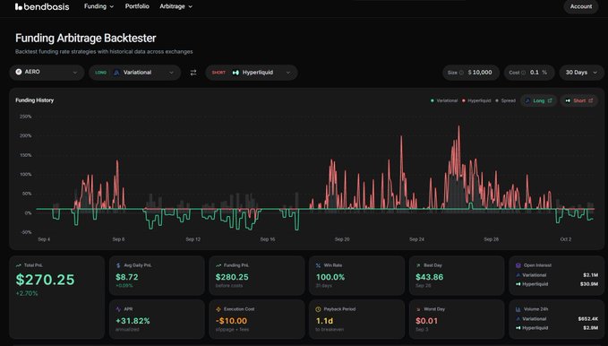Open the Hyperliquid short exchange dropdown
Screen dimensions: 608x346
pyautogui.click(x=252, y=73)
